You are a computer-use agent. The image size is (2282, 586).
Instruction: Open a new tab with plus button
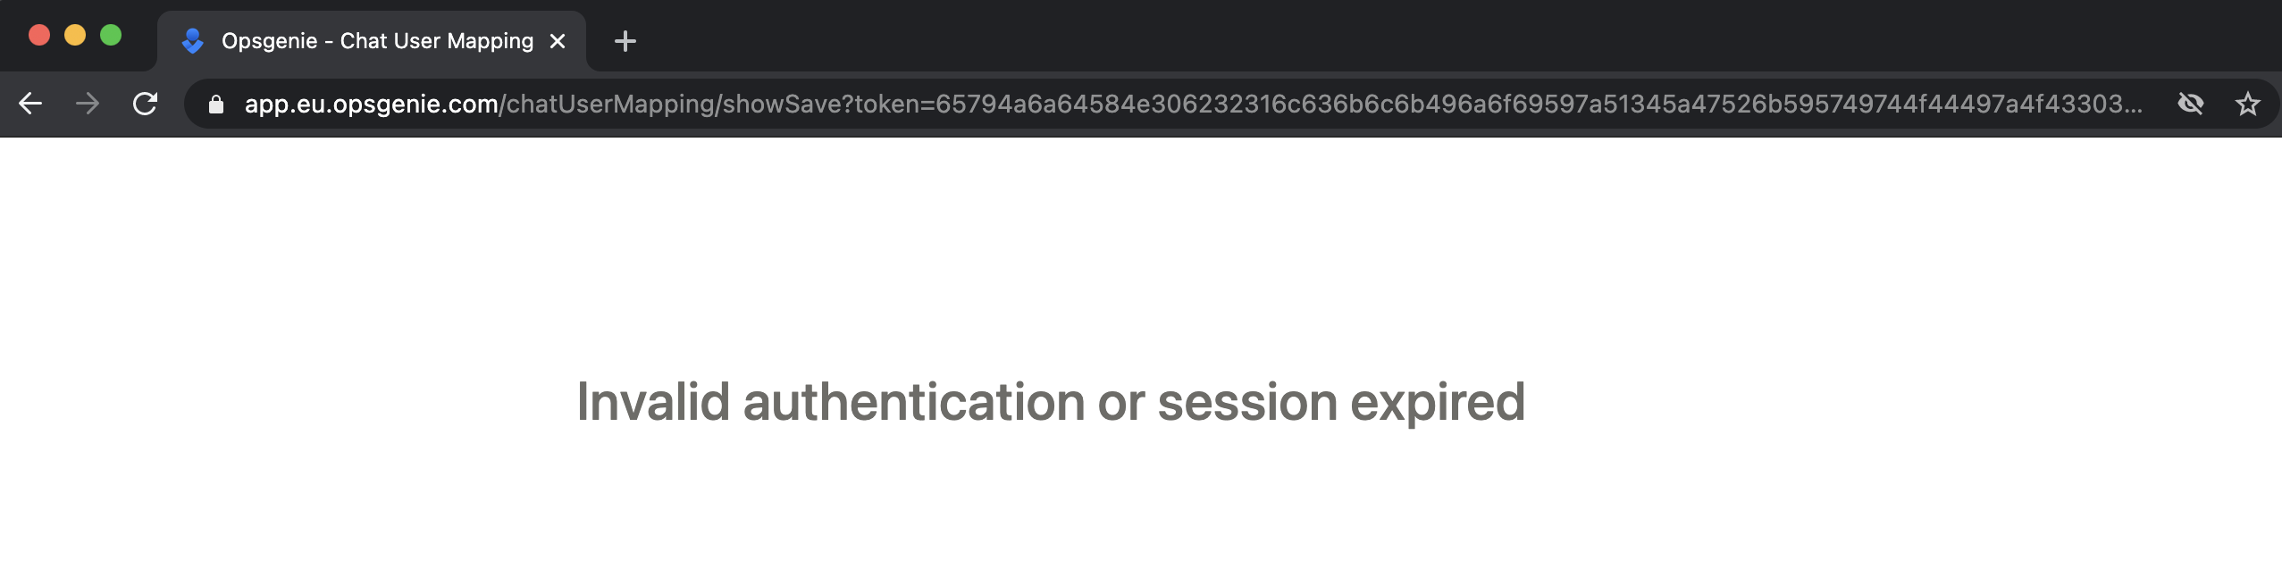[625, 41]
